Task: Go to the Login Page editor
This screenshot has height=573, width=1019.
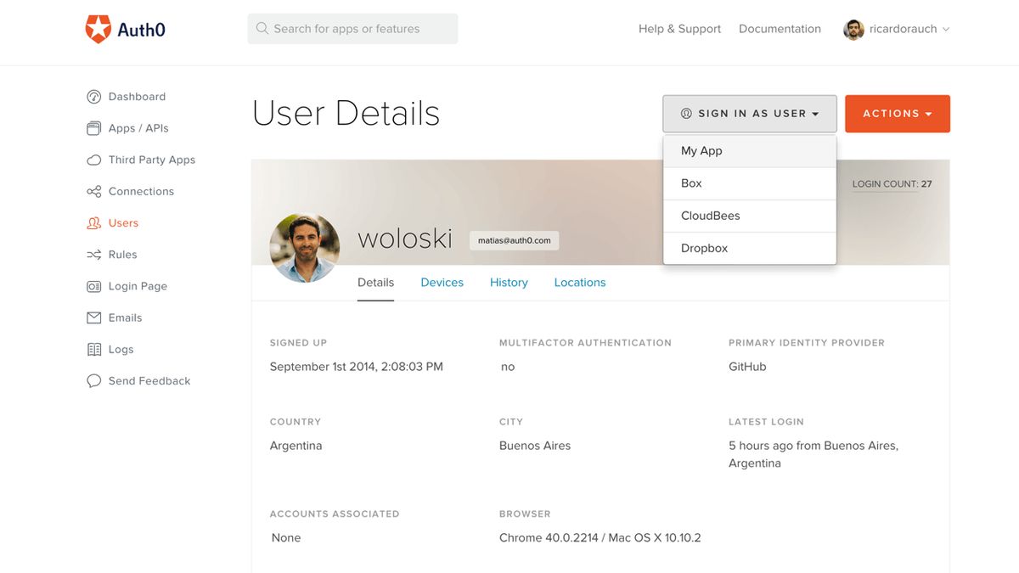Action: point(136,286)
